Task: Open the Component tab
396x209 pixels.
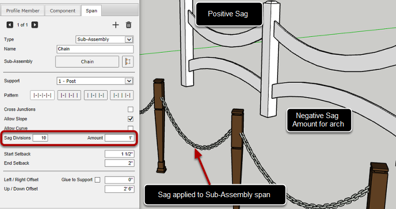Action: (x=63, y=10)
